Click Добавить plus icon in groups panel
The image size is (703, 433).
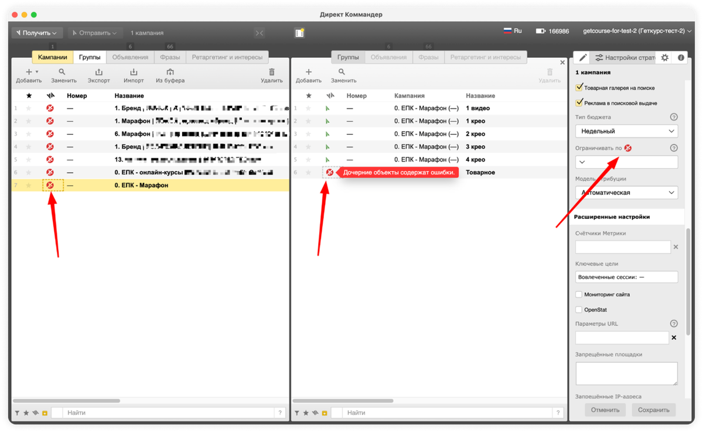309,72
